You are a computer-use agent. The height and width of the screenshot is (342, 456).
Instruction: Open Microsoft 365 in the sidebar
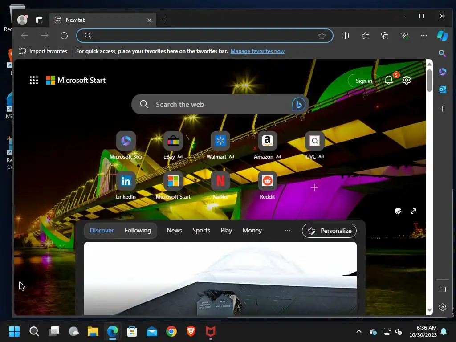(442, 72)
